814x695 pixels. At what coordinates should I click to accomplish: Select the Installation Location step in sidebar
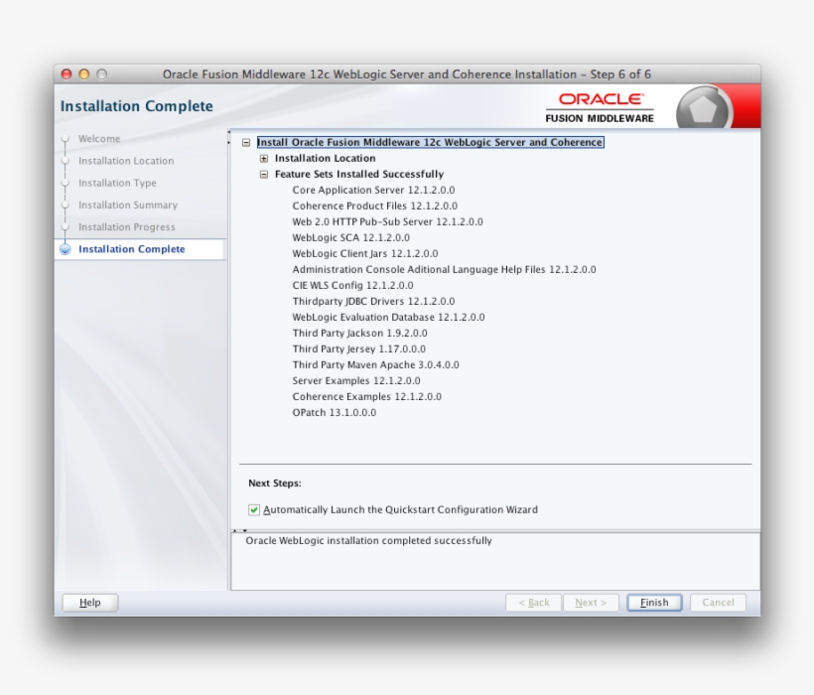[x=125, y=161]
